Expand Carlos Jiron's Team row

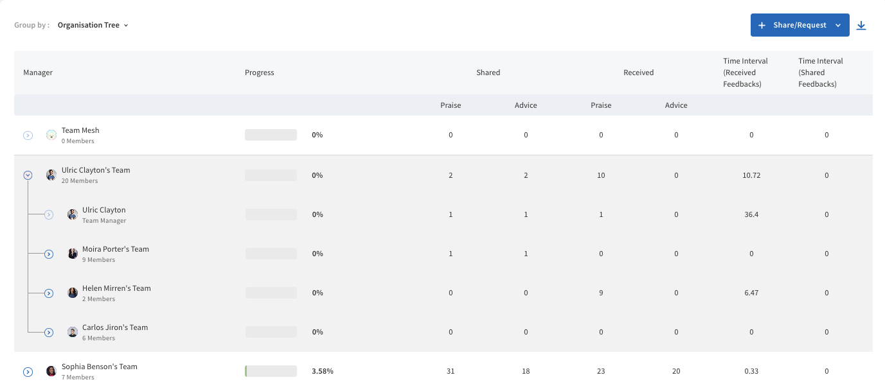tap(49, 333)
